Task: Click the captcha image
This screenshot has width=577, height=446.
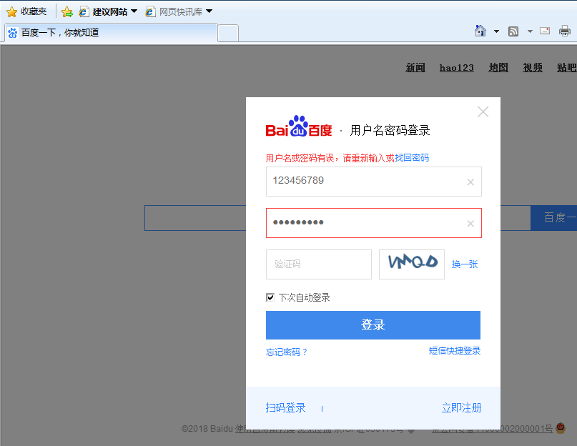Action: coord(412,264)
